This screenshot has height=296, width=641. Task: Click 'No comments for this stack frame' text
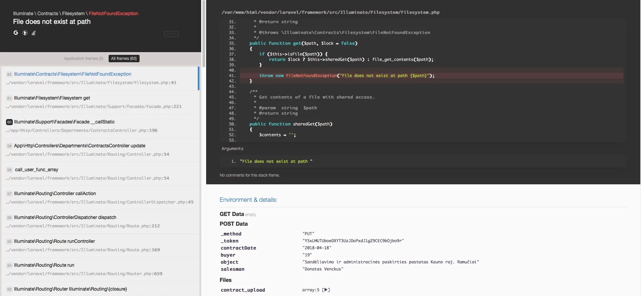[x=250, y=175]
